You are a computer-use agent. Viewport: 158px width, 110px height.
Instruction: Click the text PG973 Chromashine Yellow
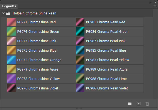pyautogui.click(x=38, y=79)
